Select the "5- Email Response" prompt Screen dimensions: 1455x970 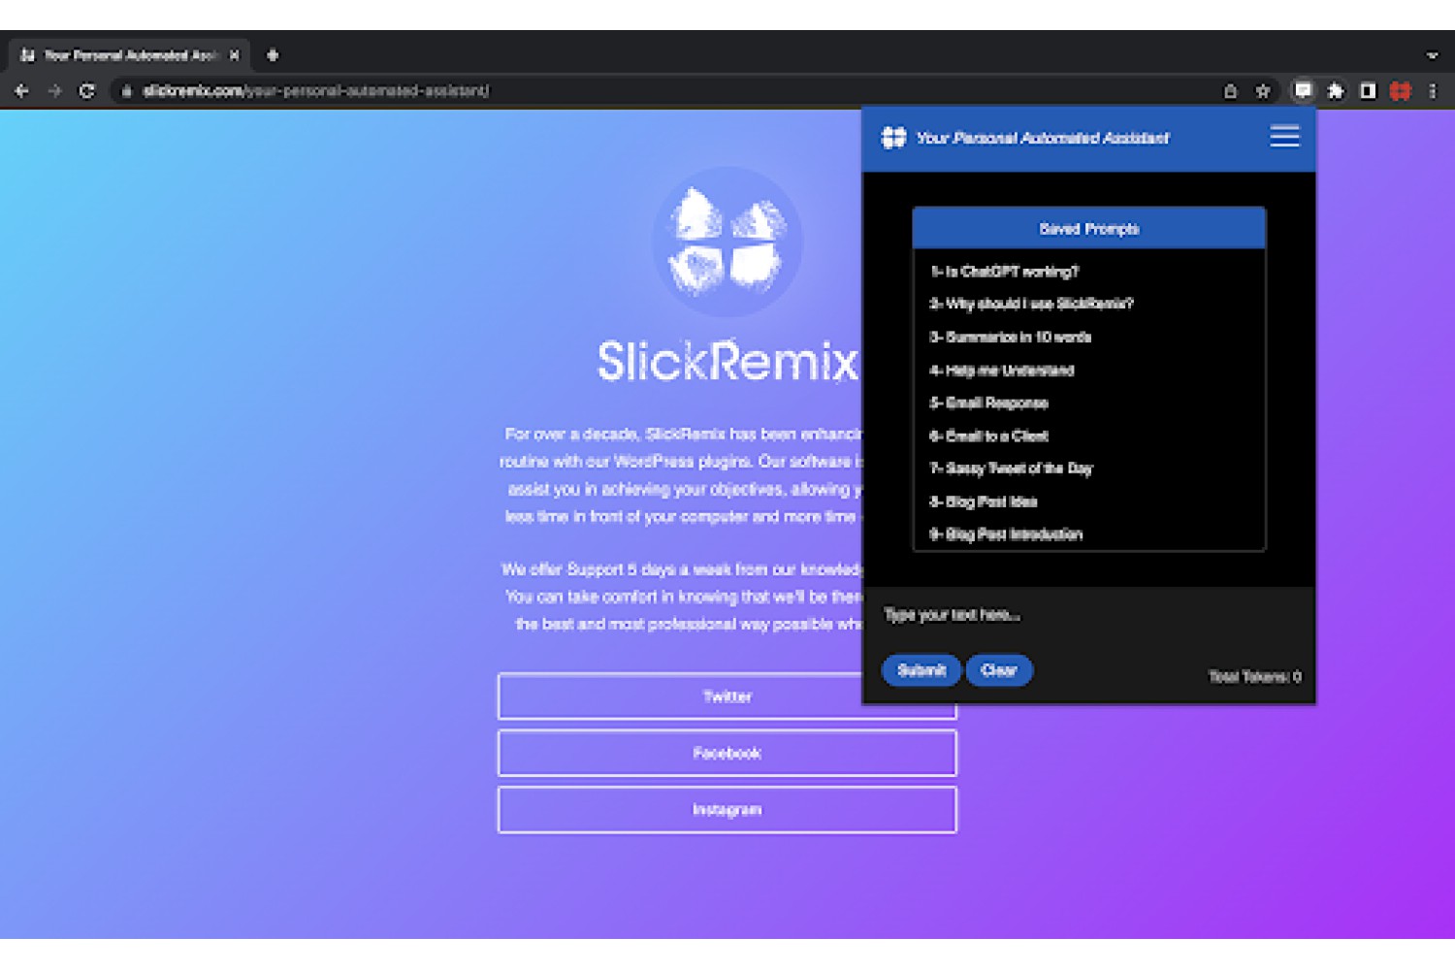(989, 404)
